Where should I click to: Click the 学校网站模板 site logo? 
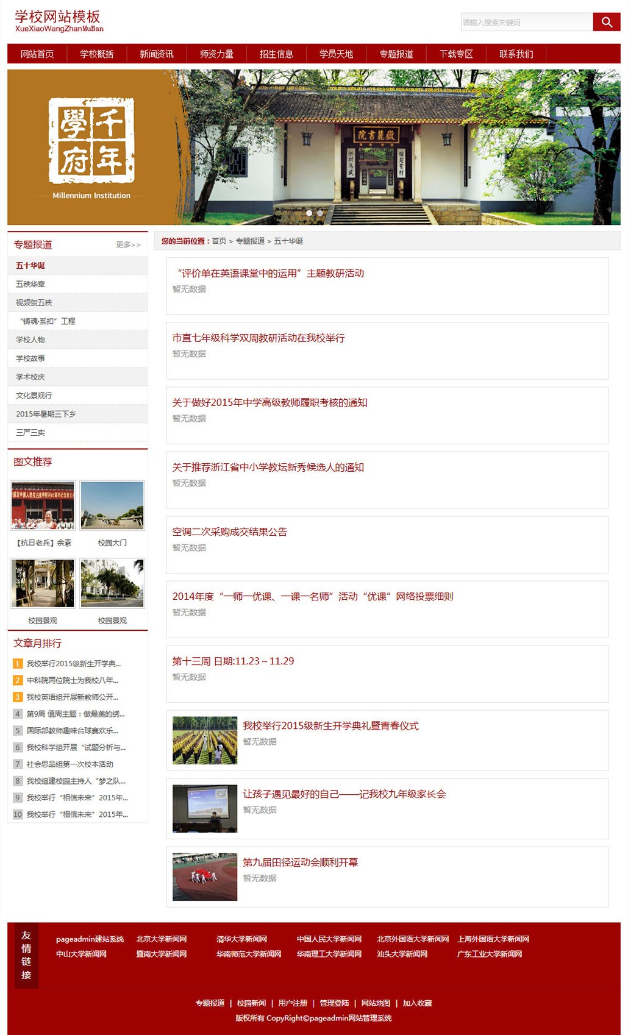pyautogui.click(x=59, y=21)
